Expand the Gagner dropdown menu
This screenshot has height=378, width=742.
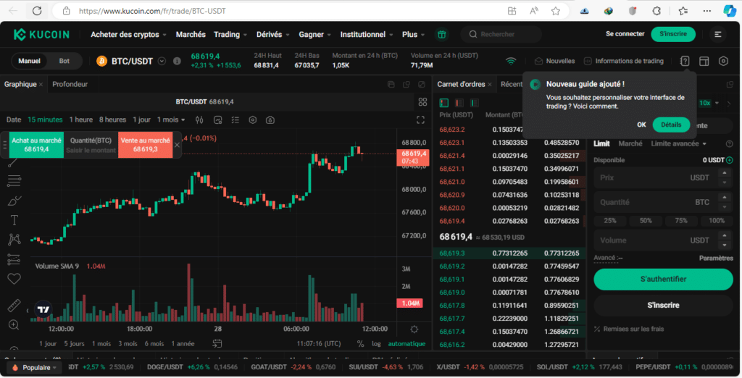[x=314, y=35]
